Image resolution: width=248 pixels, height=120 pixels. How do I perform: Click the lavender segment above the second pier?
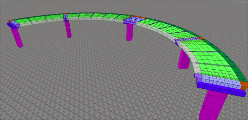[66, 17]
